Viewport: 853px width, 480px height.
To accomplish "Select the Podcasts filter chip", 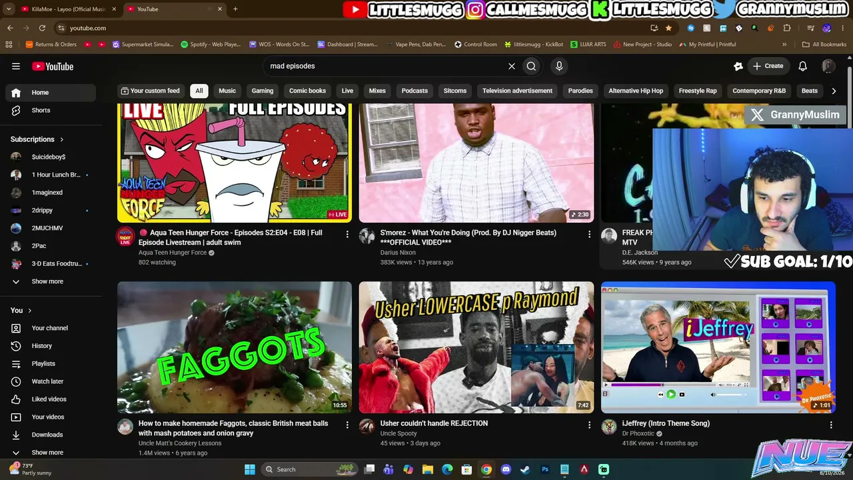I will click(415, 91).
